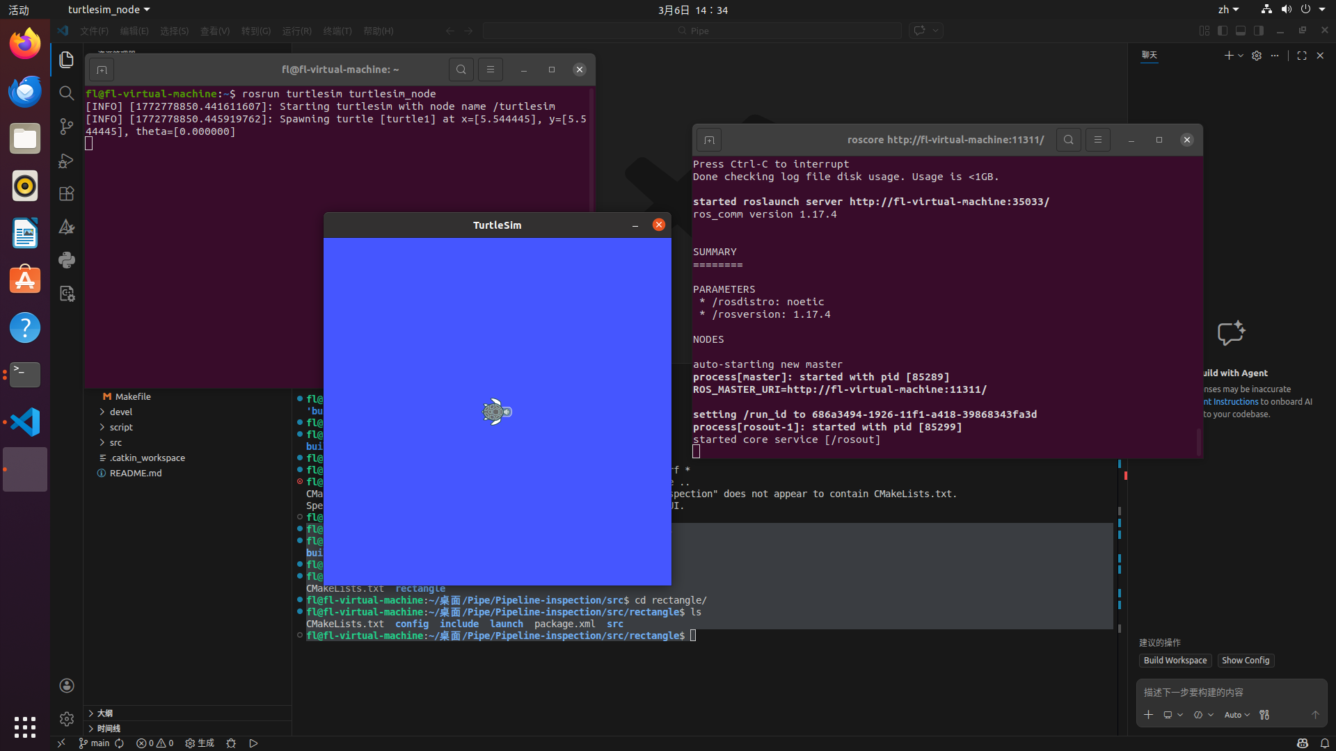Open the Extensions view icon
Screen dimensions: 1336x751
point(66,194)
